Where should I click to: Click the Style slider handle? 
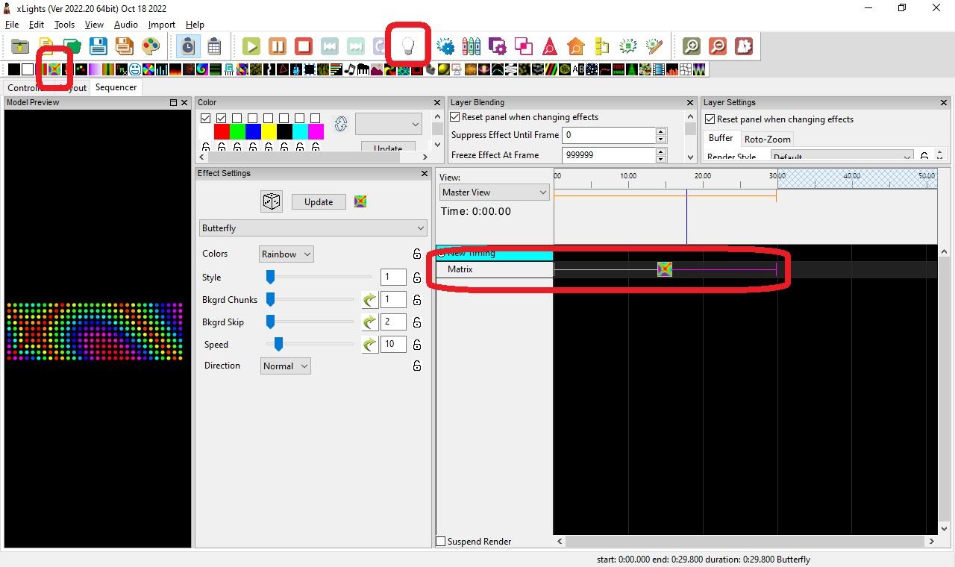click(x=271, y=278)
